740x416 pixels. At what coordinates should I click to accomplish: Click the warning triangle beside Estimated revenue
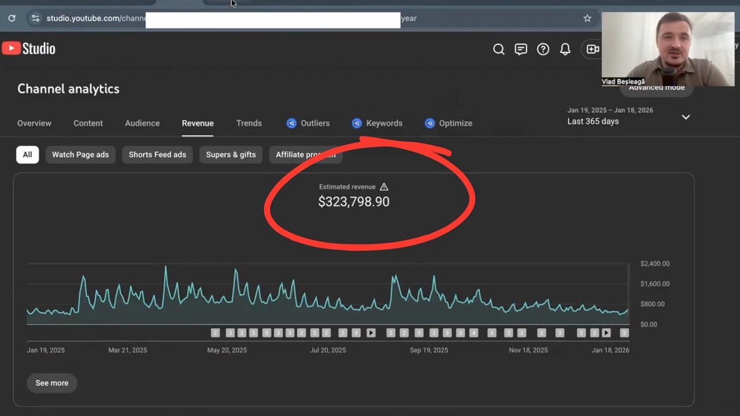pos(384,187)
